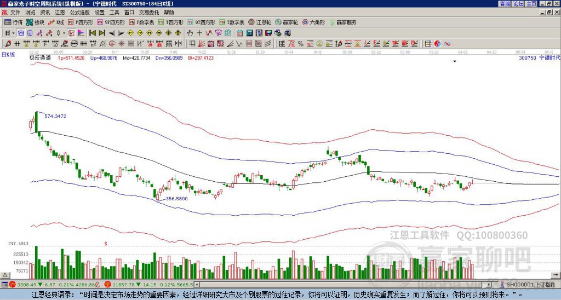
Task: Open the 江恩 menu
Action: coord(60,13)
